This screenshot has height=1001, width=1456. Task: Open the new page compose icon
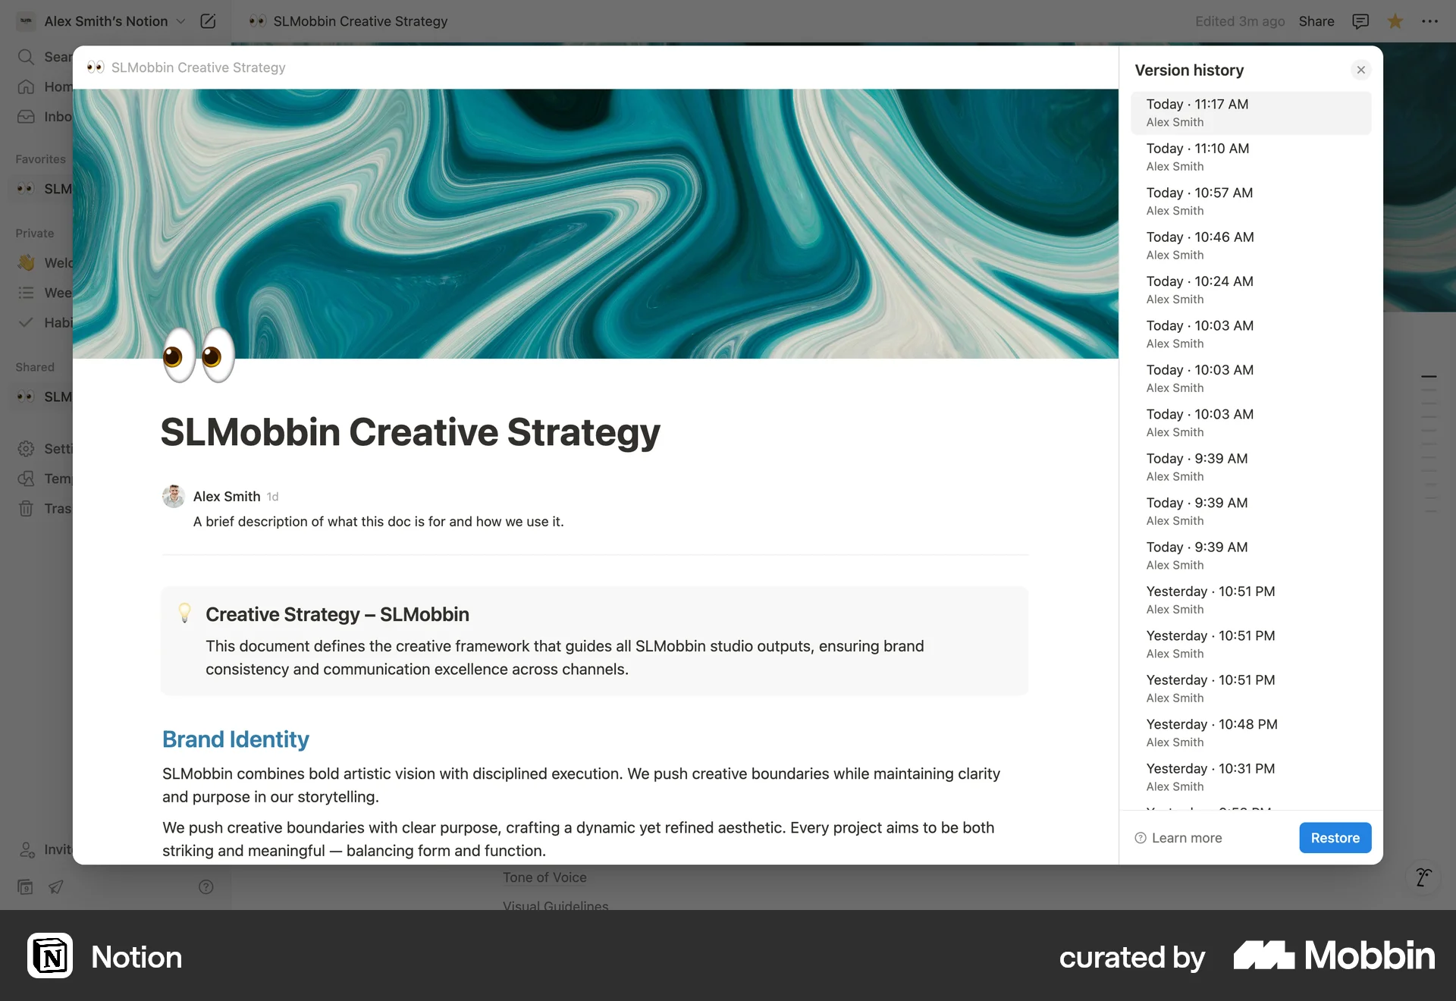pyautogui.click(x=208, y=21)
